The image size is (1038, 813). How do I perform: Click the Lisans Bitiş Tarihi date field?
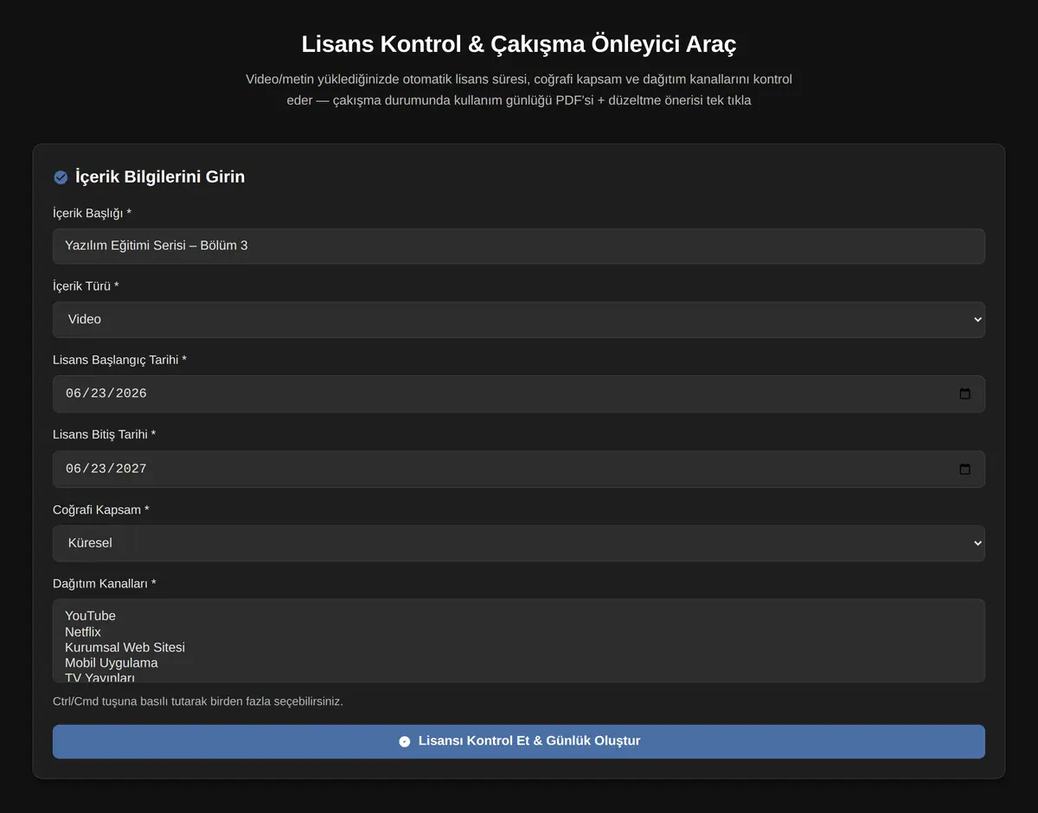519,469
